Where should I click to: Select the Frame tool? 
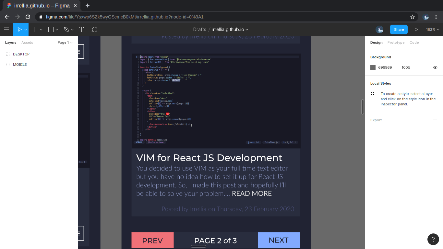[36, 30]
